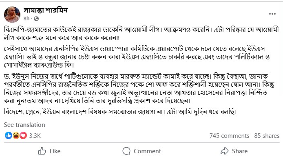This screenshot has height=159, width=283.
Task: View who reacted via 3.3K count
Action: (35, 135)
